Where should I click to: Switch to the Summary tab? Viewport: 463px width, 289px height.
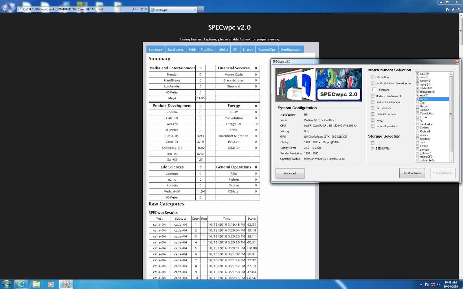[x=156, y=49]
